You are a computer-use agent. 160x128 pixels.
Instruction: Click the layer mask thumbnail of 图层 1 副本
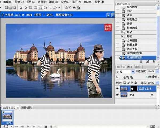click(x=133, y=89)
